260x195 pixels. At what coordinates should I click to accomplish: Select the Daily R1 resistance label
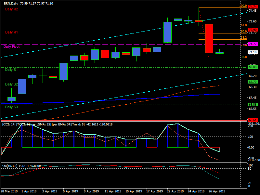click(11, 32)
